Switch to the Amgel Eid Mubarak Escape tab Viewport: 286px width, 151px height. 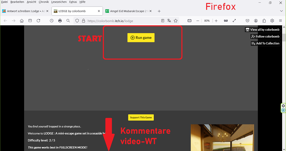tap(129, 11)
